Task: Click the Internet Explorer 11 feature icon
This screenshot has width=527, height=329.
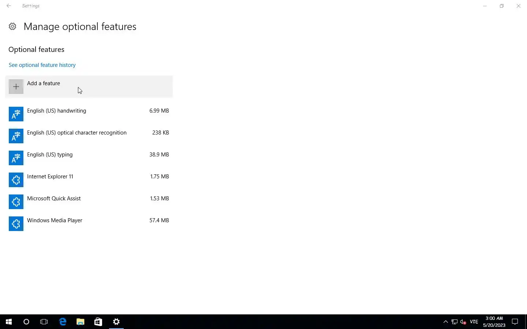Action: tap(16, 180)
